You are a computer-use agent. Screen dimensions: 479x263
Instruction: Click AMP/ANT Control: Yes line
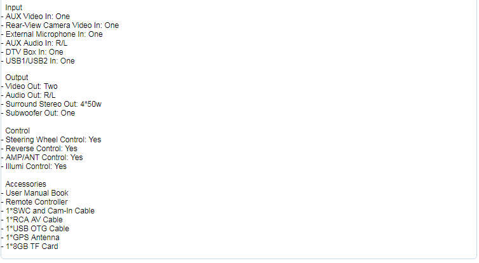[42, 158]
